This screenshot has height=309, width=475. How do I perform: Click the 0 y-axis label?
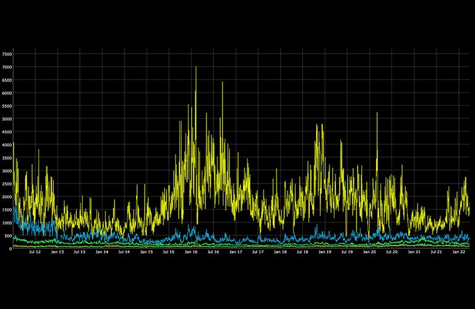tap(10, 248)
